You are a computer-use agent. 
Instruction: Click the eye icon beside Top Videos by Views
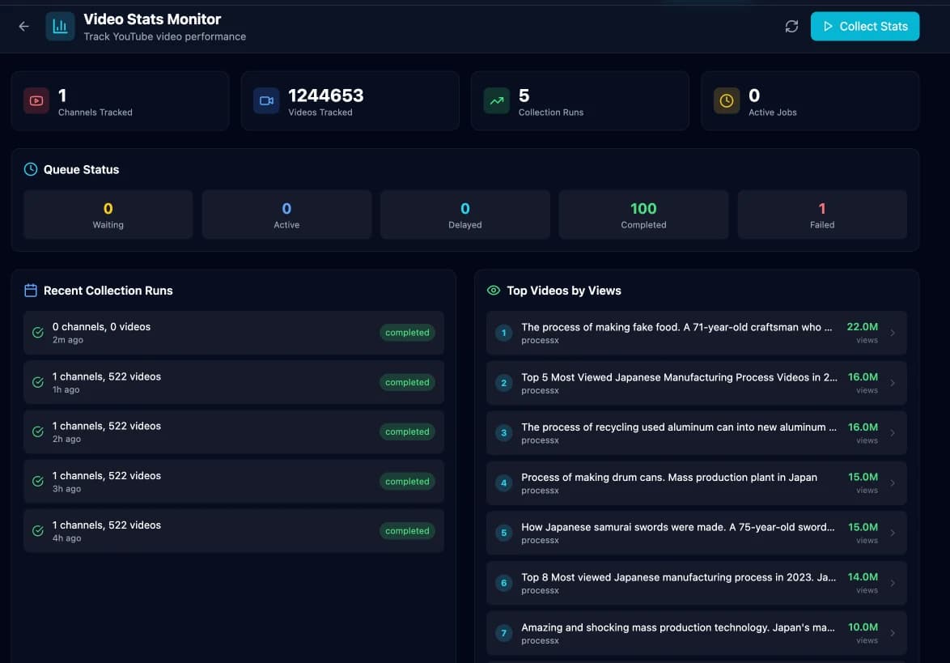pos(493,291)
